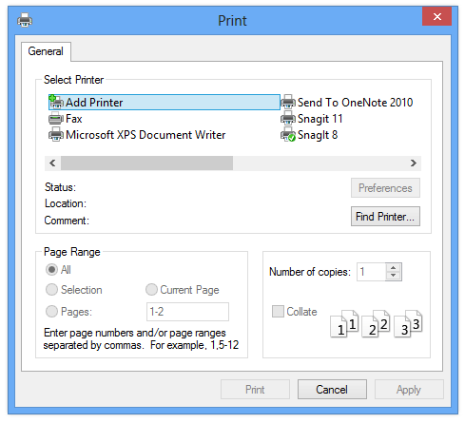This screenshot has width=465, height=423.
Task: Click the Send To OneNote 2010 icon
Action: pyautogui.click(x=288, y=102)
